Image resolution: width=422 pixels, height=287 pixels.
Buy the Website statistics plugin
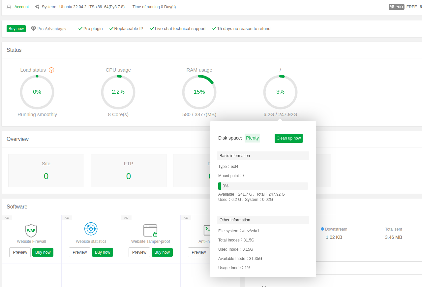(103, 252)
